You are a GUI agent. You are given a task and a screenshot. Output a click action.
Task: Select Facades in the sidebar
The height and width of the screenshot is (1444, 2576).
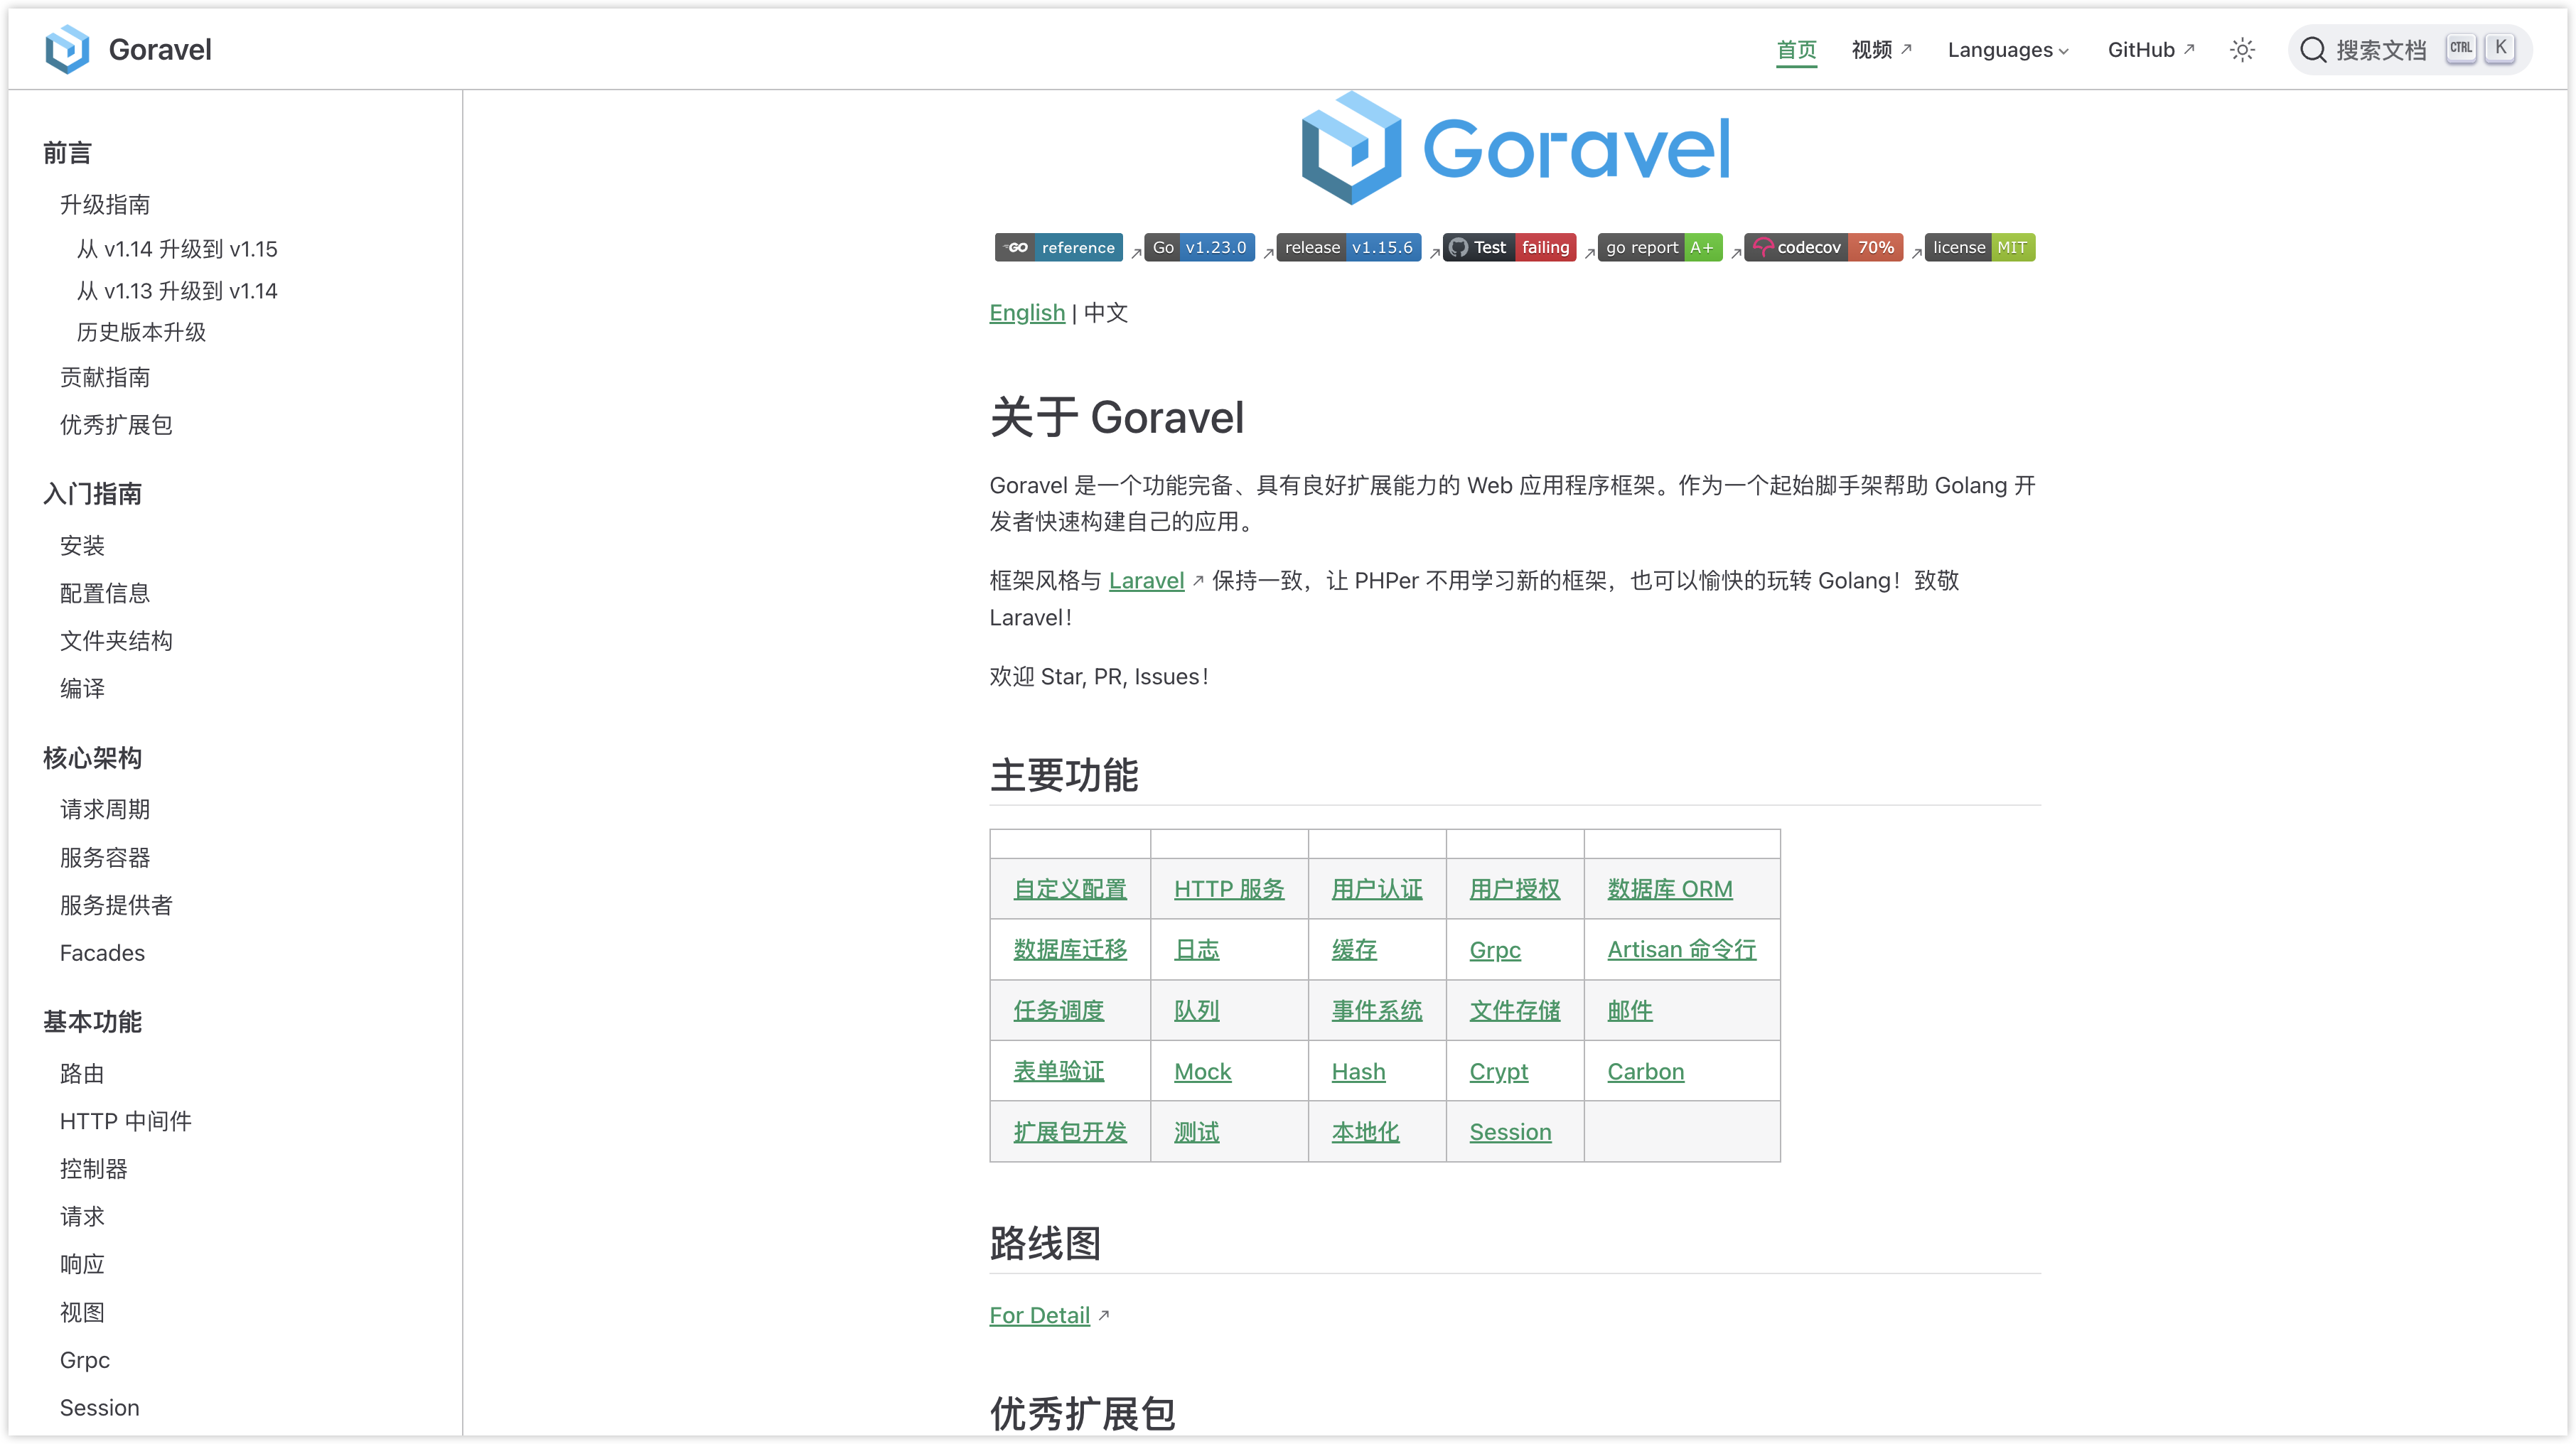(102, 953)
